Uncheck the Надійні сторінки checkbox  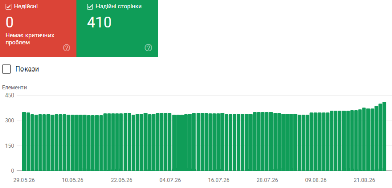(90, 7)
